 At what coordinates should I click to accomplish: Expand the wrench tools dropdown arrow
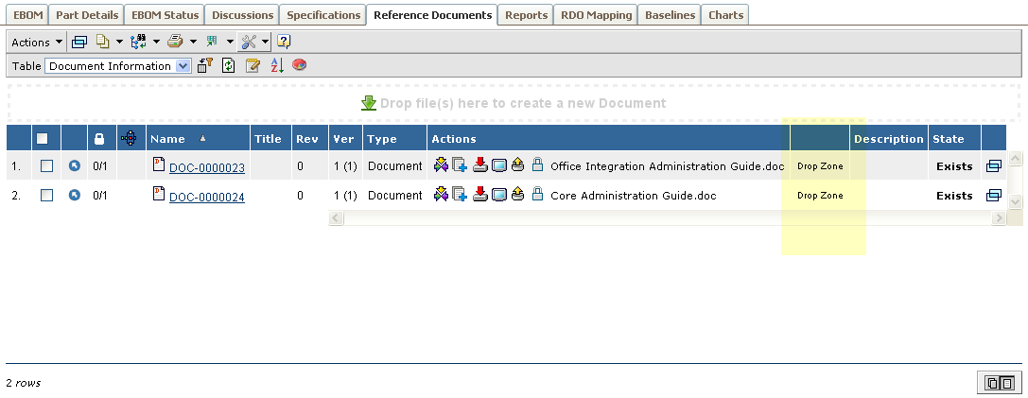(x=266, y=42)
